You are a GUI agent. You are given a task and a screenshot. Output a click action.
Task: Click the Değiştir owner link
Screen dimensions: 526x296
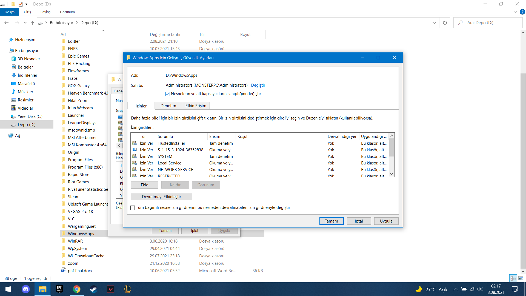tap(258, 85)
